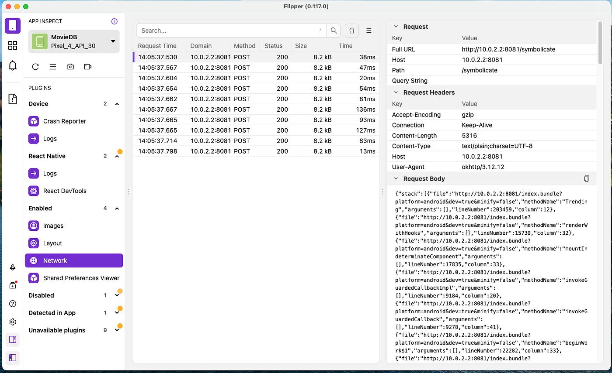This screenshot has width=612, height=373.
Task: Open the plugin manager grid icon
Action: click(x=13, y=45)
